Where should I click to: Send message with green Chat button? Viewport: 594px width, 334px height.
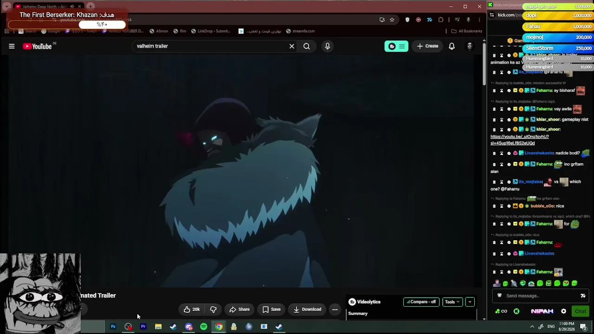(580, 311)
